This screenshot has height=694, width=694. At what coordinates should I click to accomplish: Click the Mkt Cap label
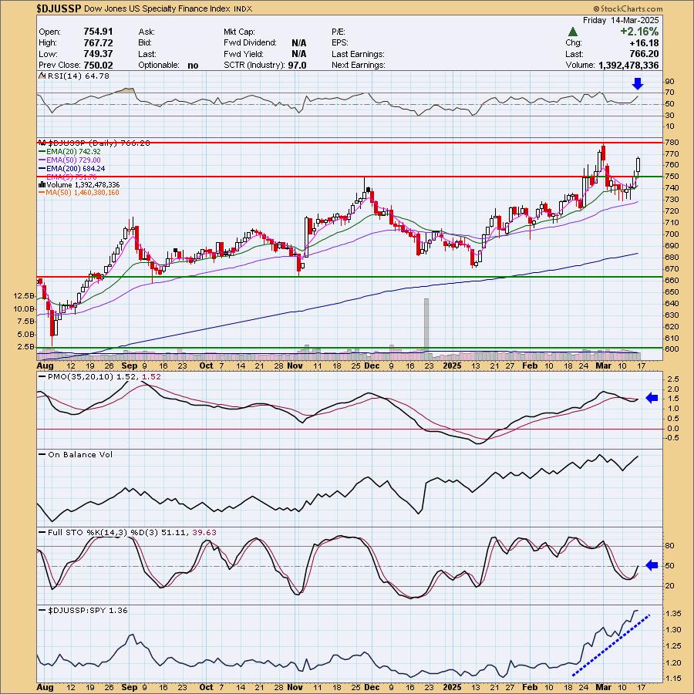(x=240, y=32)
